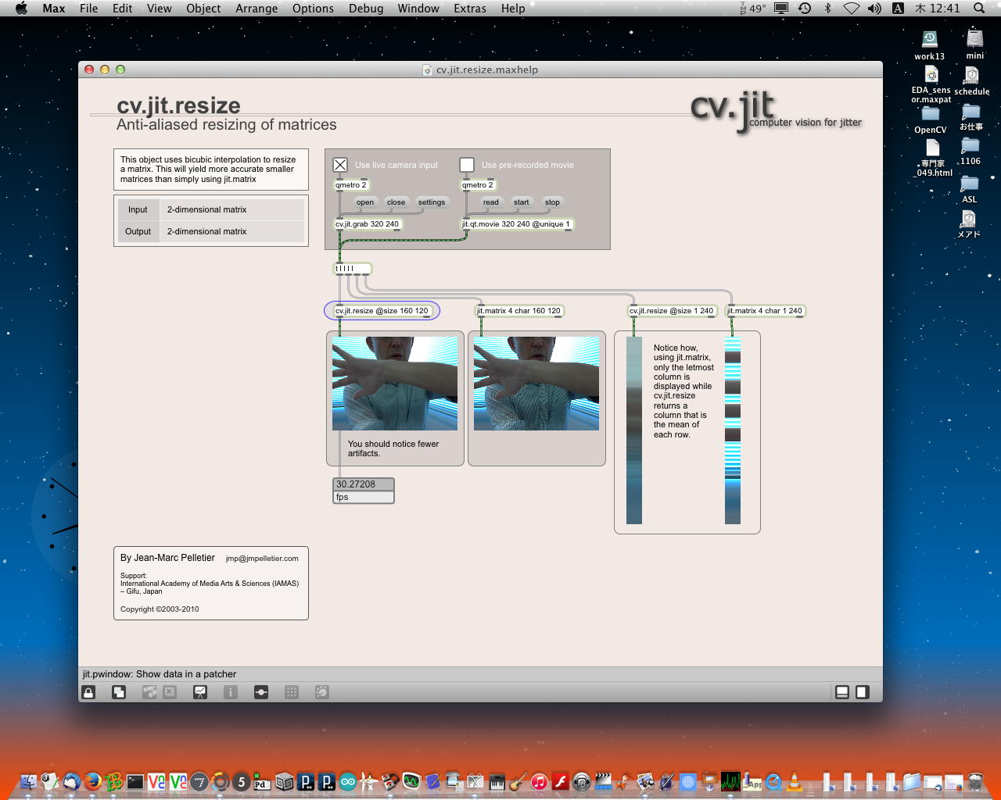The width and height of the screenshot is (1001, 800).
Task: Open the Debug menu
Action: pyautogui.click(x=366, y=9)
